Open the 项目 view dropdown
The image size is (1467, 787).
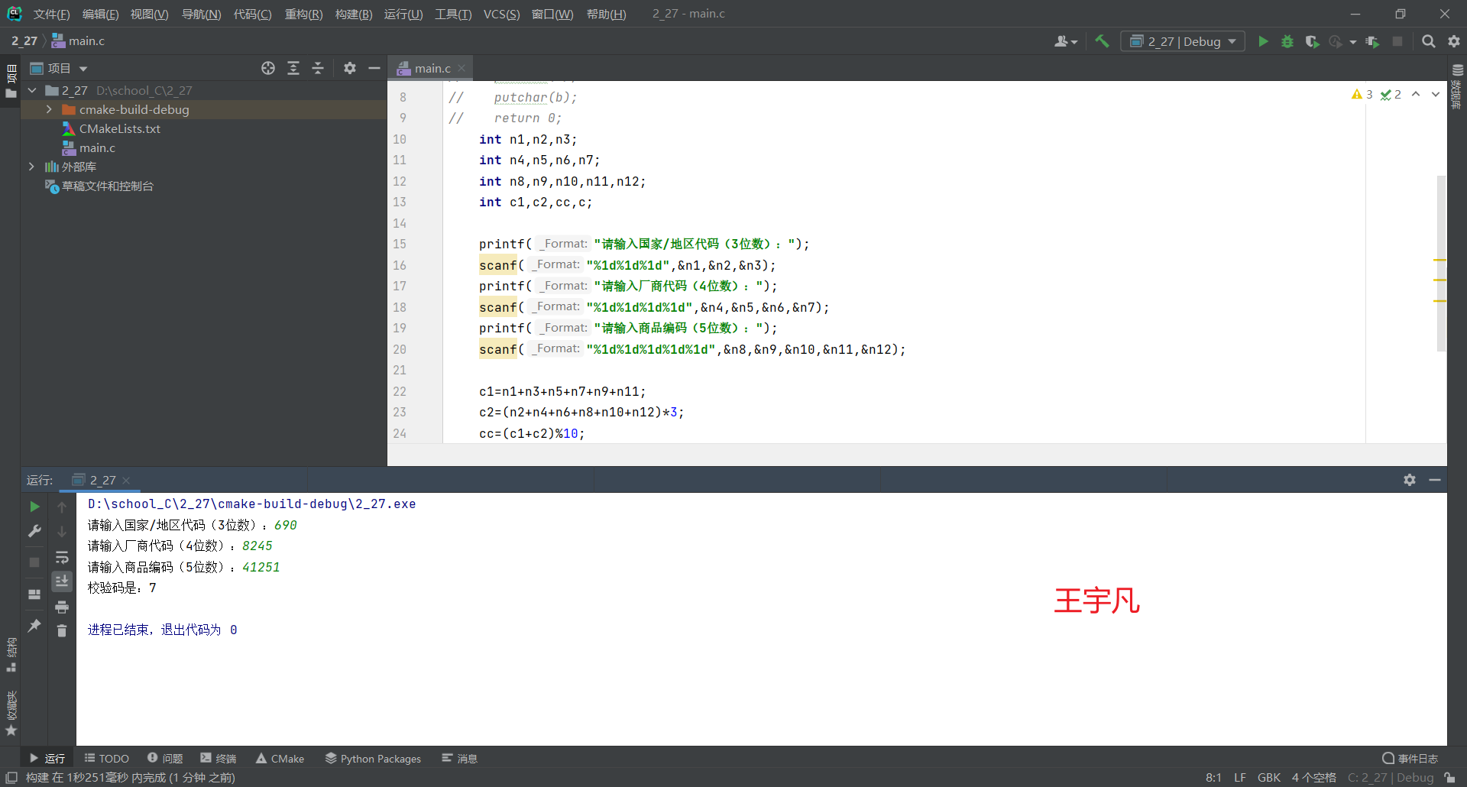[59, 68]
